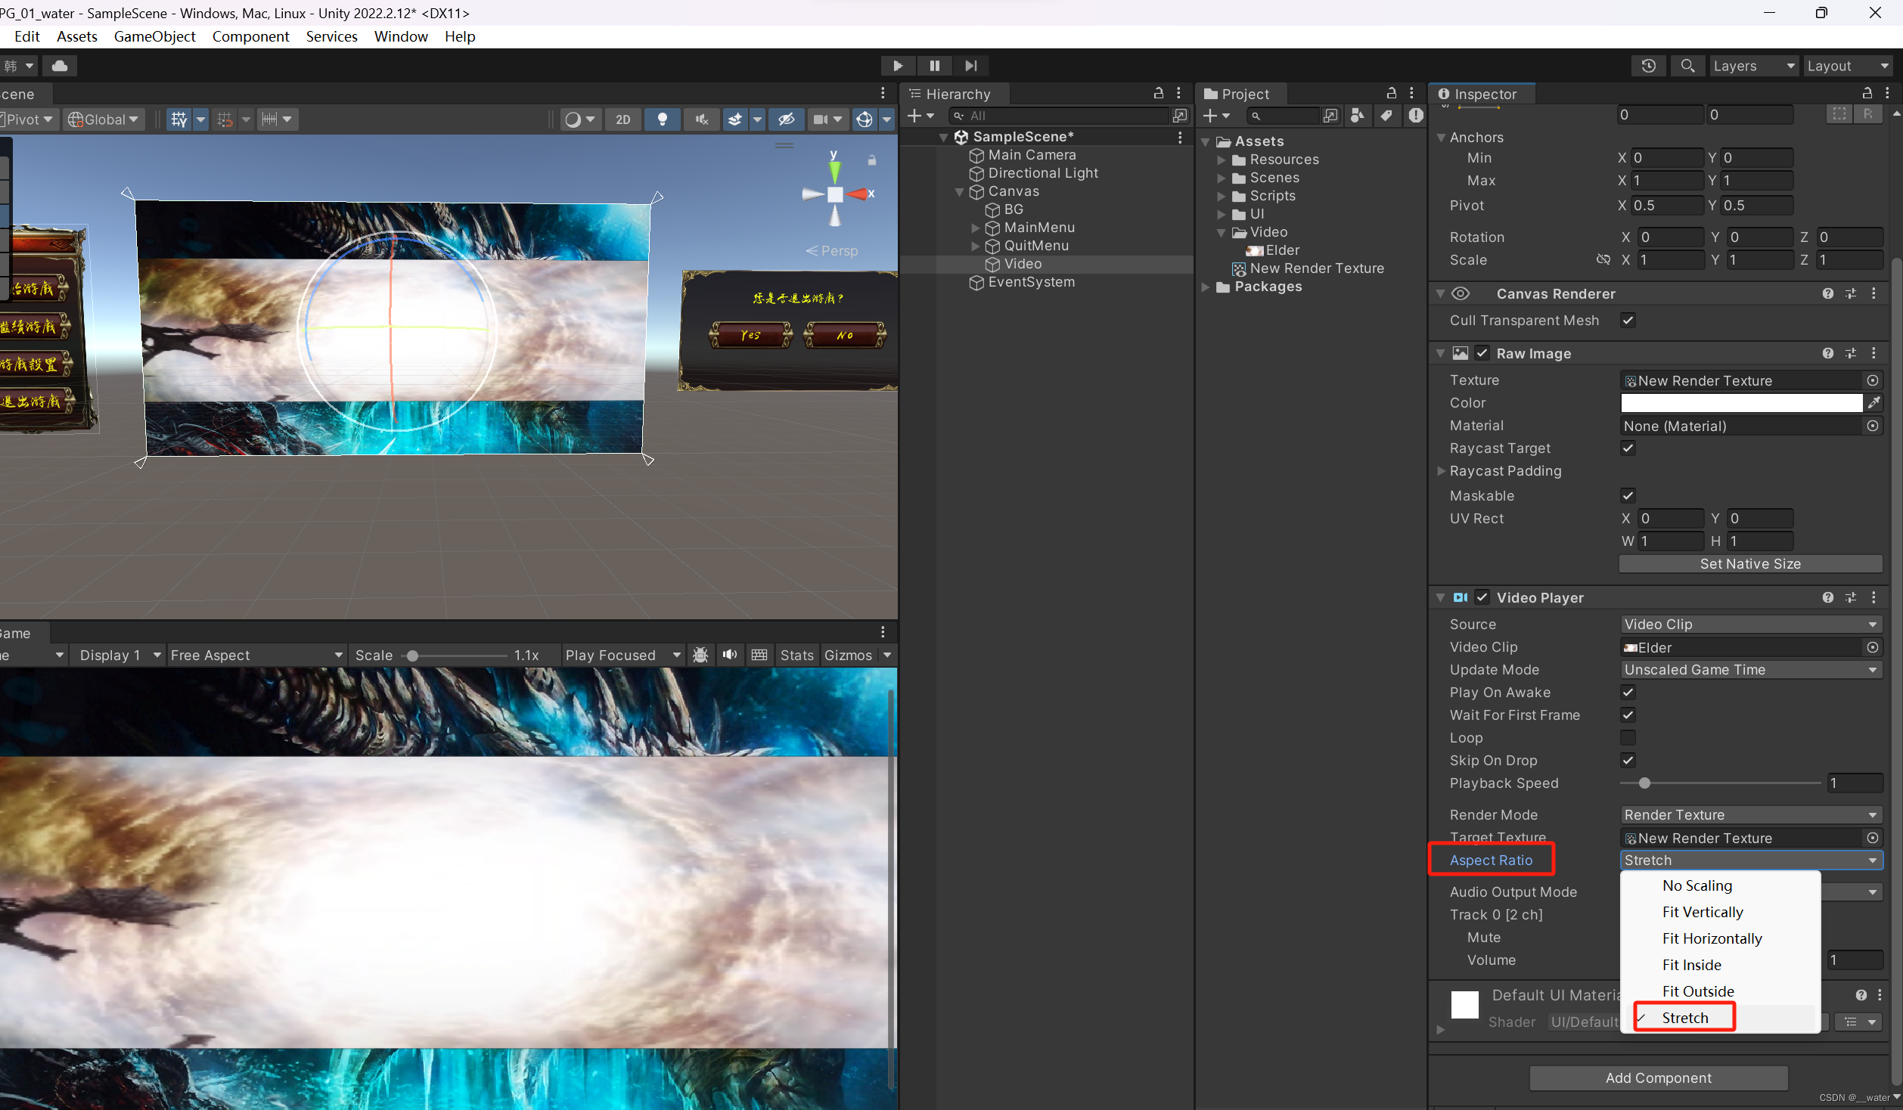The image size is (1903, 1110).
Task: Open Free Aspect dropdown in Game view
Action: (256, 655)
